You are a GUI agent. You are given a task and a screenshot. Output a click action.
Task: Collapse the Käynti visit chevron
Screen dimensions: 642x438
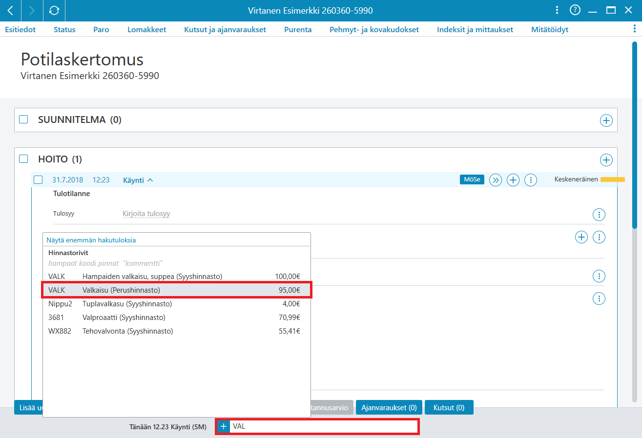(150, 180)
